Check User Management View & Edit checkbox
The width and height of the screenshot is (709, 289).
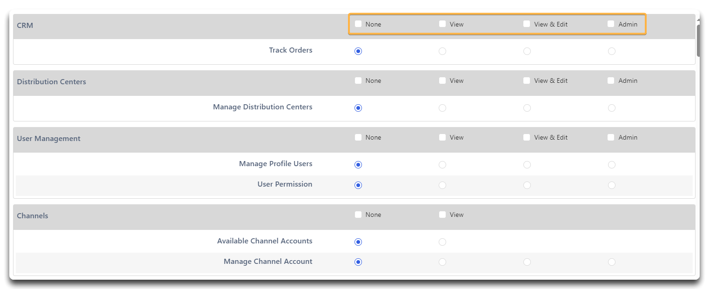(527, 137)
